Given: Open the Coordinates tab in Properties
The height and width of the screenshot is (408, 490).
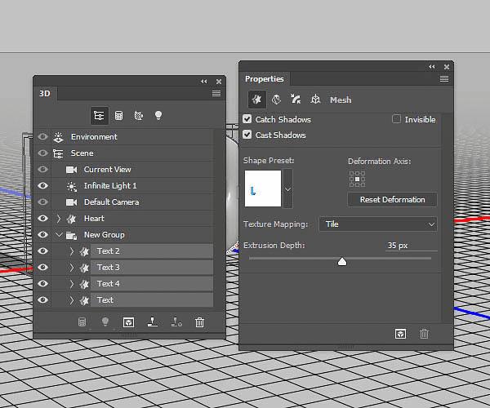Looking at the screenshot, I should point(315,100).
